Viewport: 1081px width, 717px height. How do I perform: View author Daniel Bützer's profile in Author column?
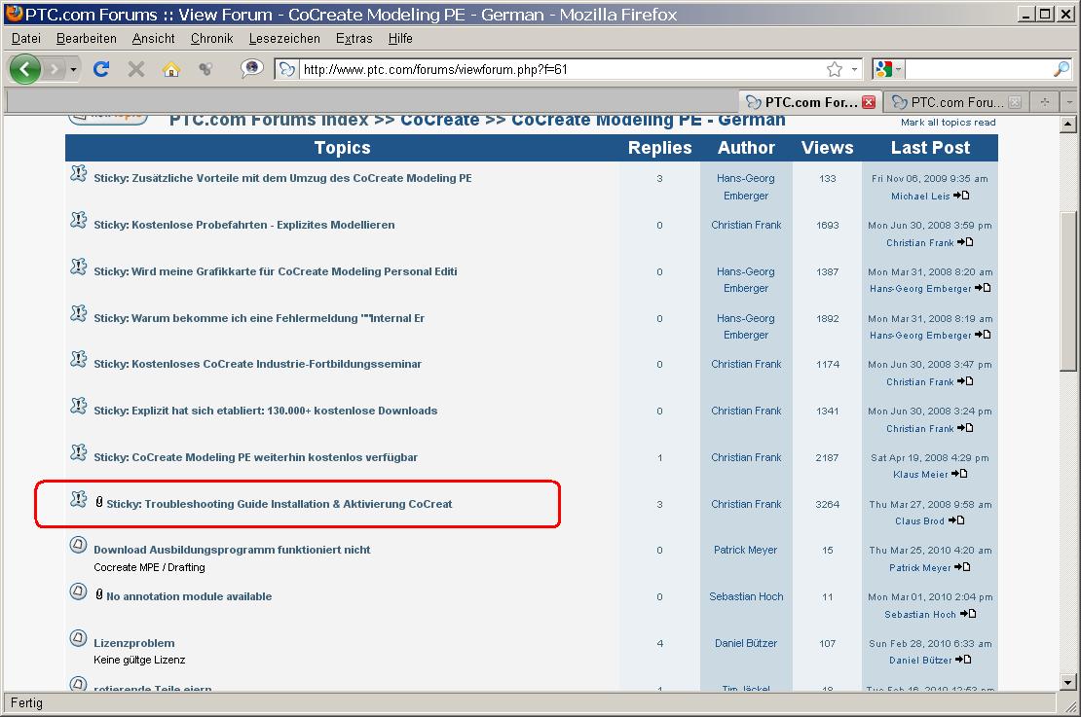click(746, 643)
